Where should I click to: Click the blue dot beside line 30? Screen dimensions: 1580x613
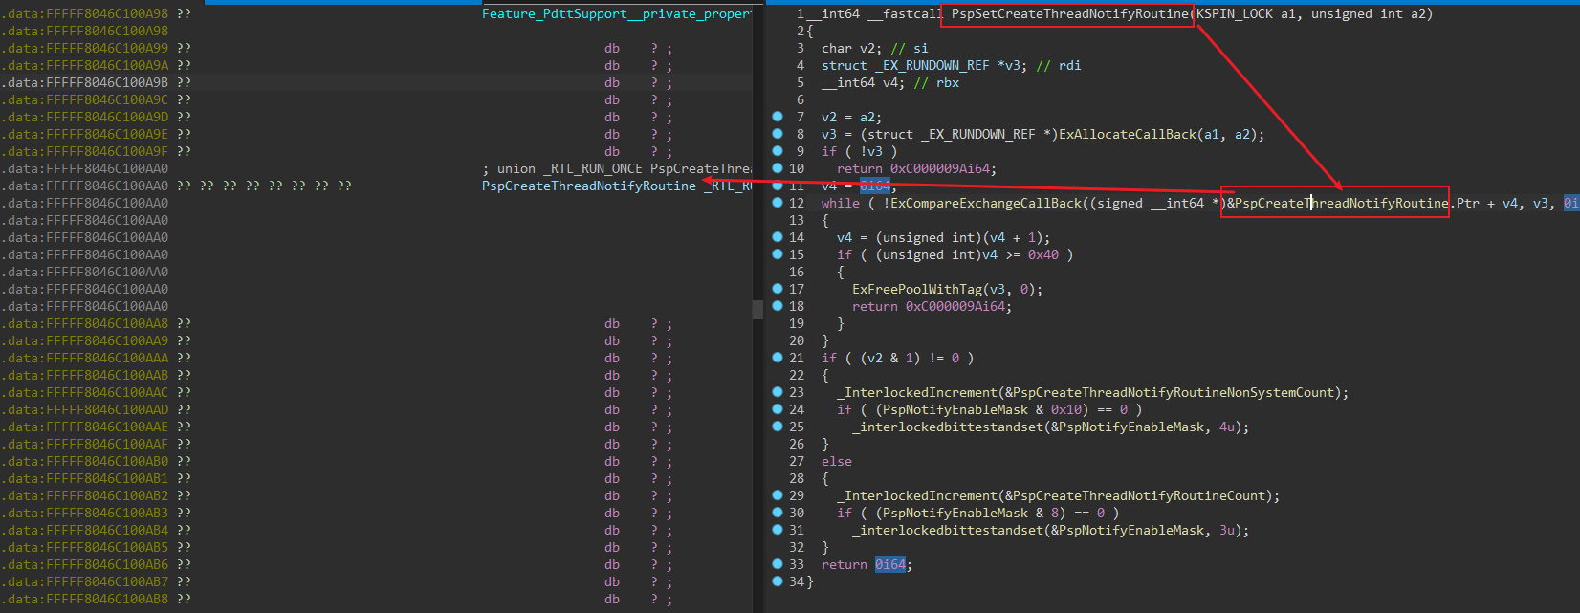click(778, 512)
